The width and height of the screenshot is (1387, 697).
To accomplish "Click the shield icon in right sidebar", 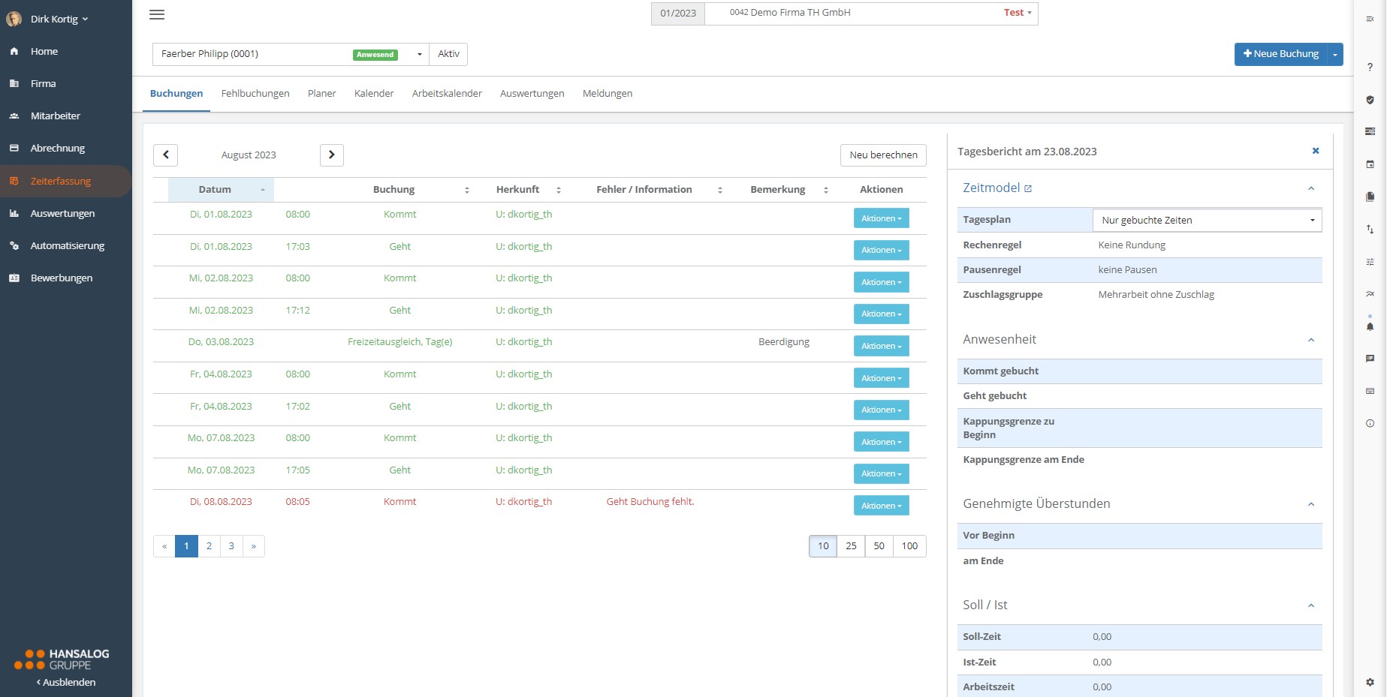I will coord(1370,100).
